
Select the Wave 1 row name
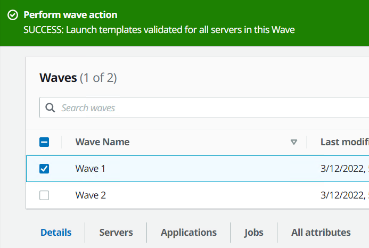pyautogui.click(x=90, y=169)
